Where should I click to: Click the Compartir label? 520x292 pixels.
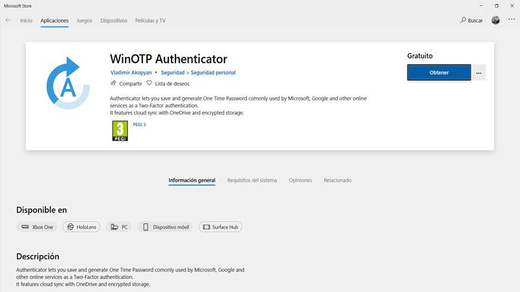131,84
